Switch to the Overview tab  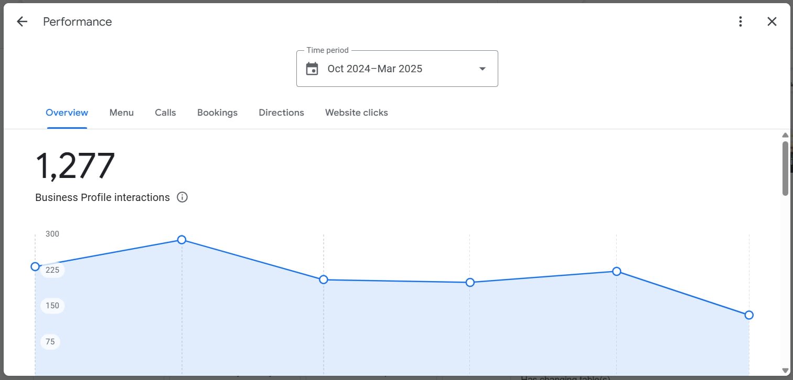tap(67, 113)
